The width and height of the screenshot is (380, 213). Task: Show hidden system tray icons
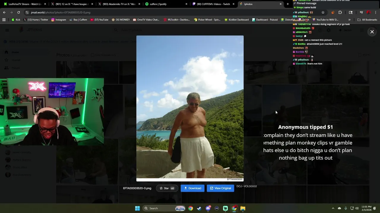pyautogui.click(x=333, y=208)
